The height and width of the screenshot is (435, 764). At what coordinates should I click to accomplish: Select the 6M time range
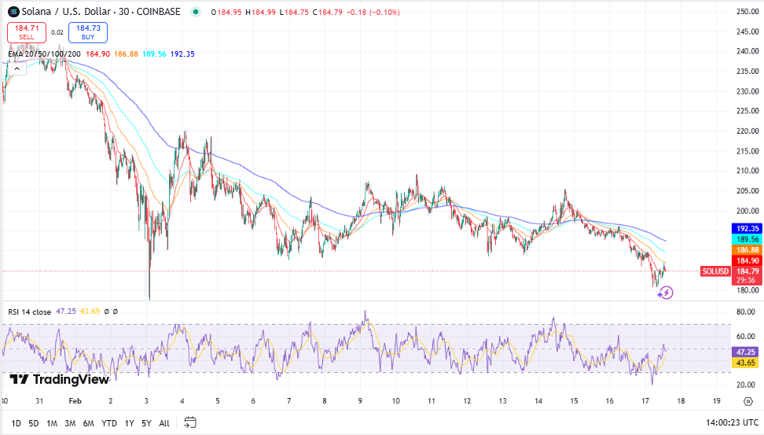pos(88,423)
